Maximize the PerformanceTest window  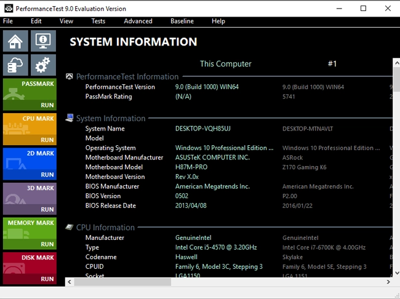363,9
